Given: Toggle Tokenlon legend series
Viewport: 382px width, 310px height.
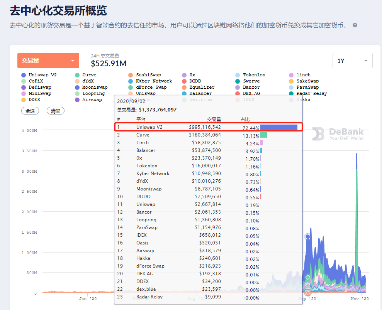Looking at the screenshot, I should [250, 75].
